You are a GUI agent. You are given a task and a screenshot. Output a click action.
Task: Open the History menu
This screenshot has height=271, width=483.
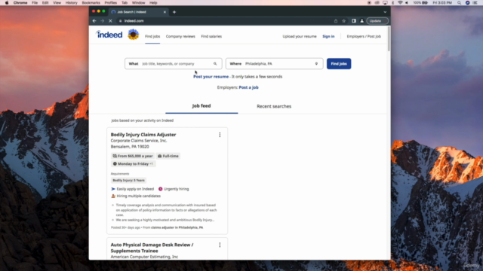pos(71,3)
